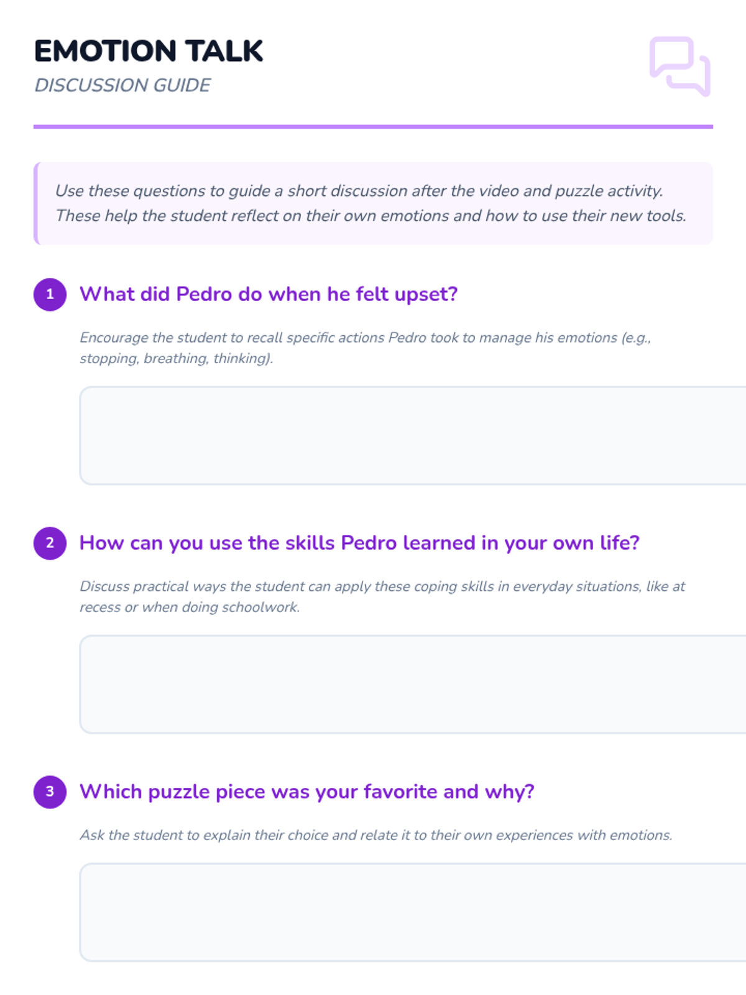Click the hint about stopping, breathing, thinking
This screenshot has height=995, width=746.
[366, 348]
